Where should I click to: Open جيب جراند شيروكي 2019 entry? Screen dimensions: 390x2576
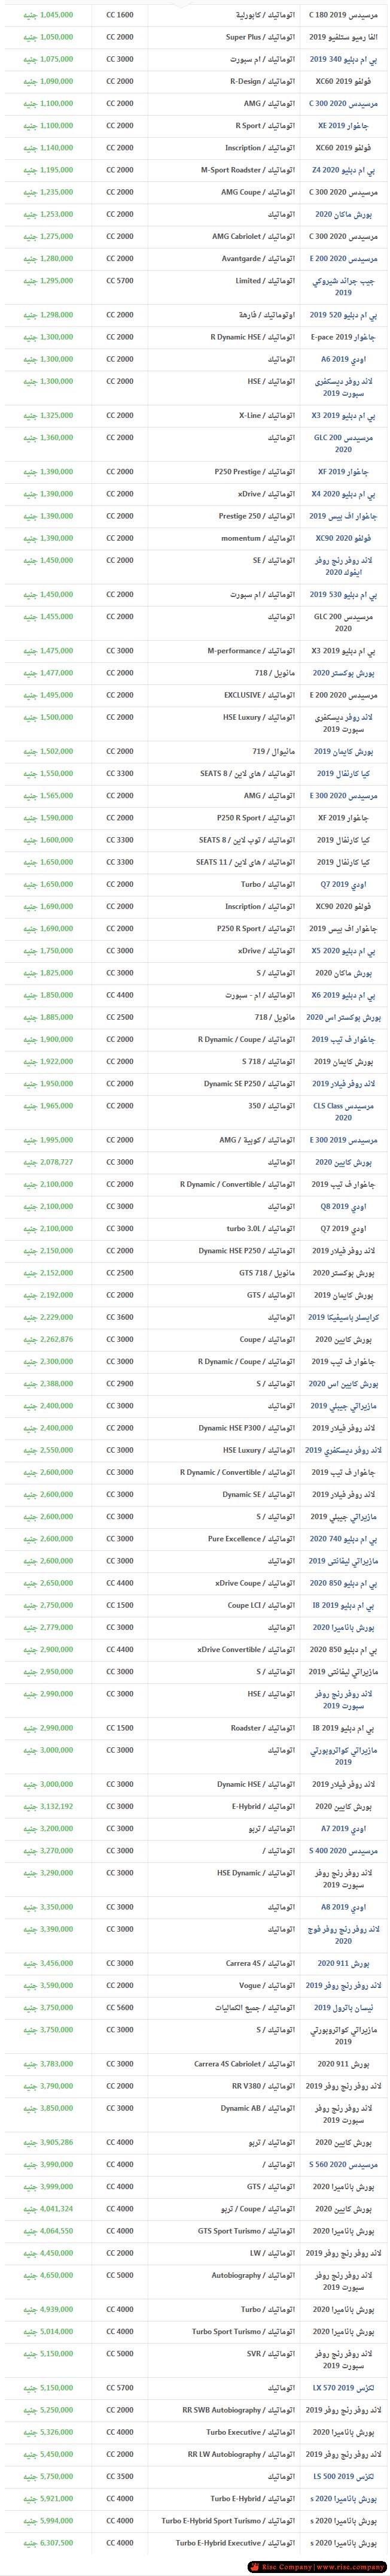point(343,287)
